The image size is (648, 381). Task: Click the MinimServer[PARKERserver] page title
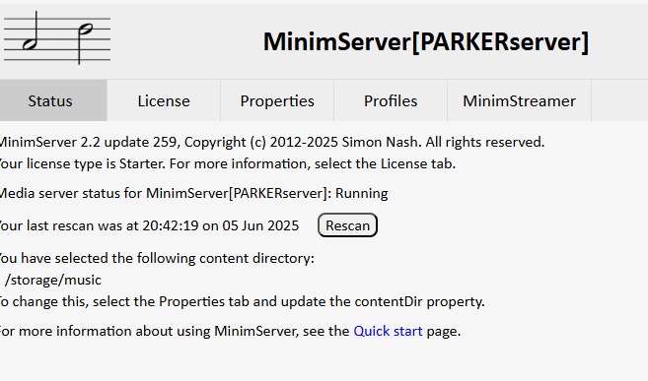[x=426, y=41]
